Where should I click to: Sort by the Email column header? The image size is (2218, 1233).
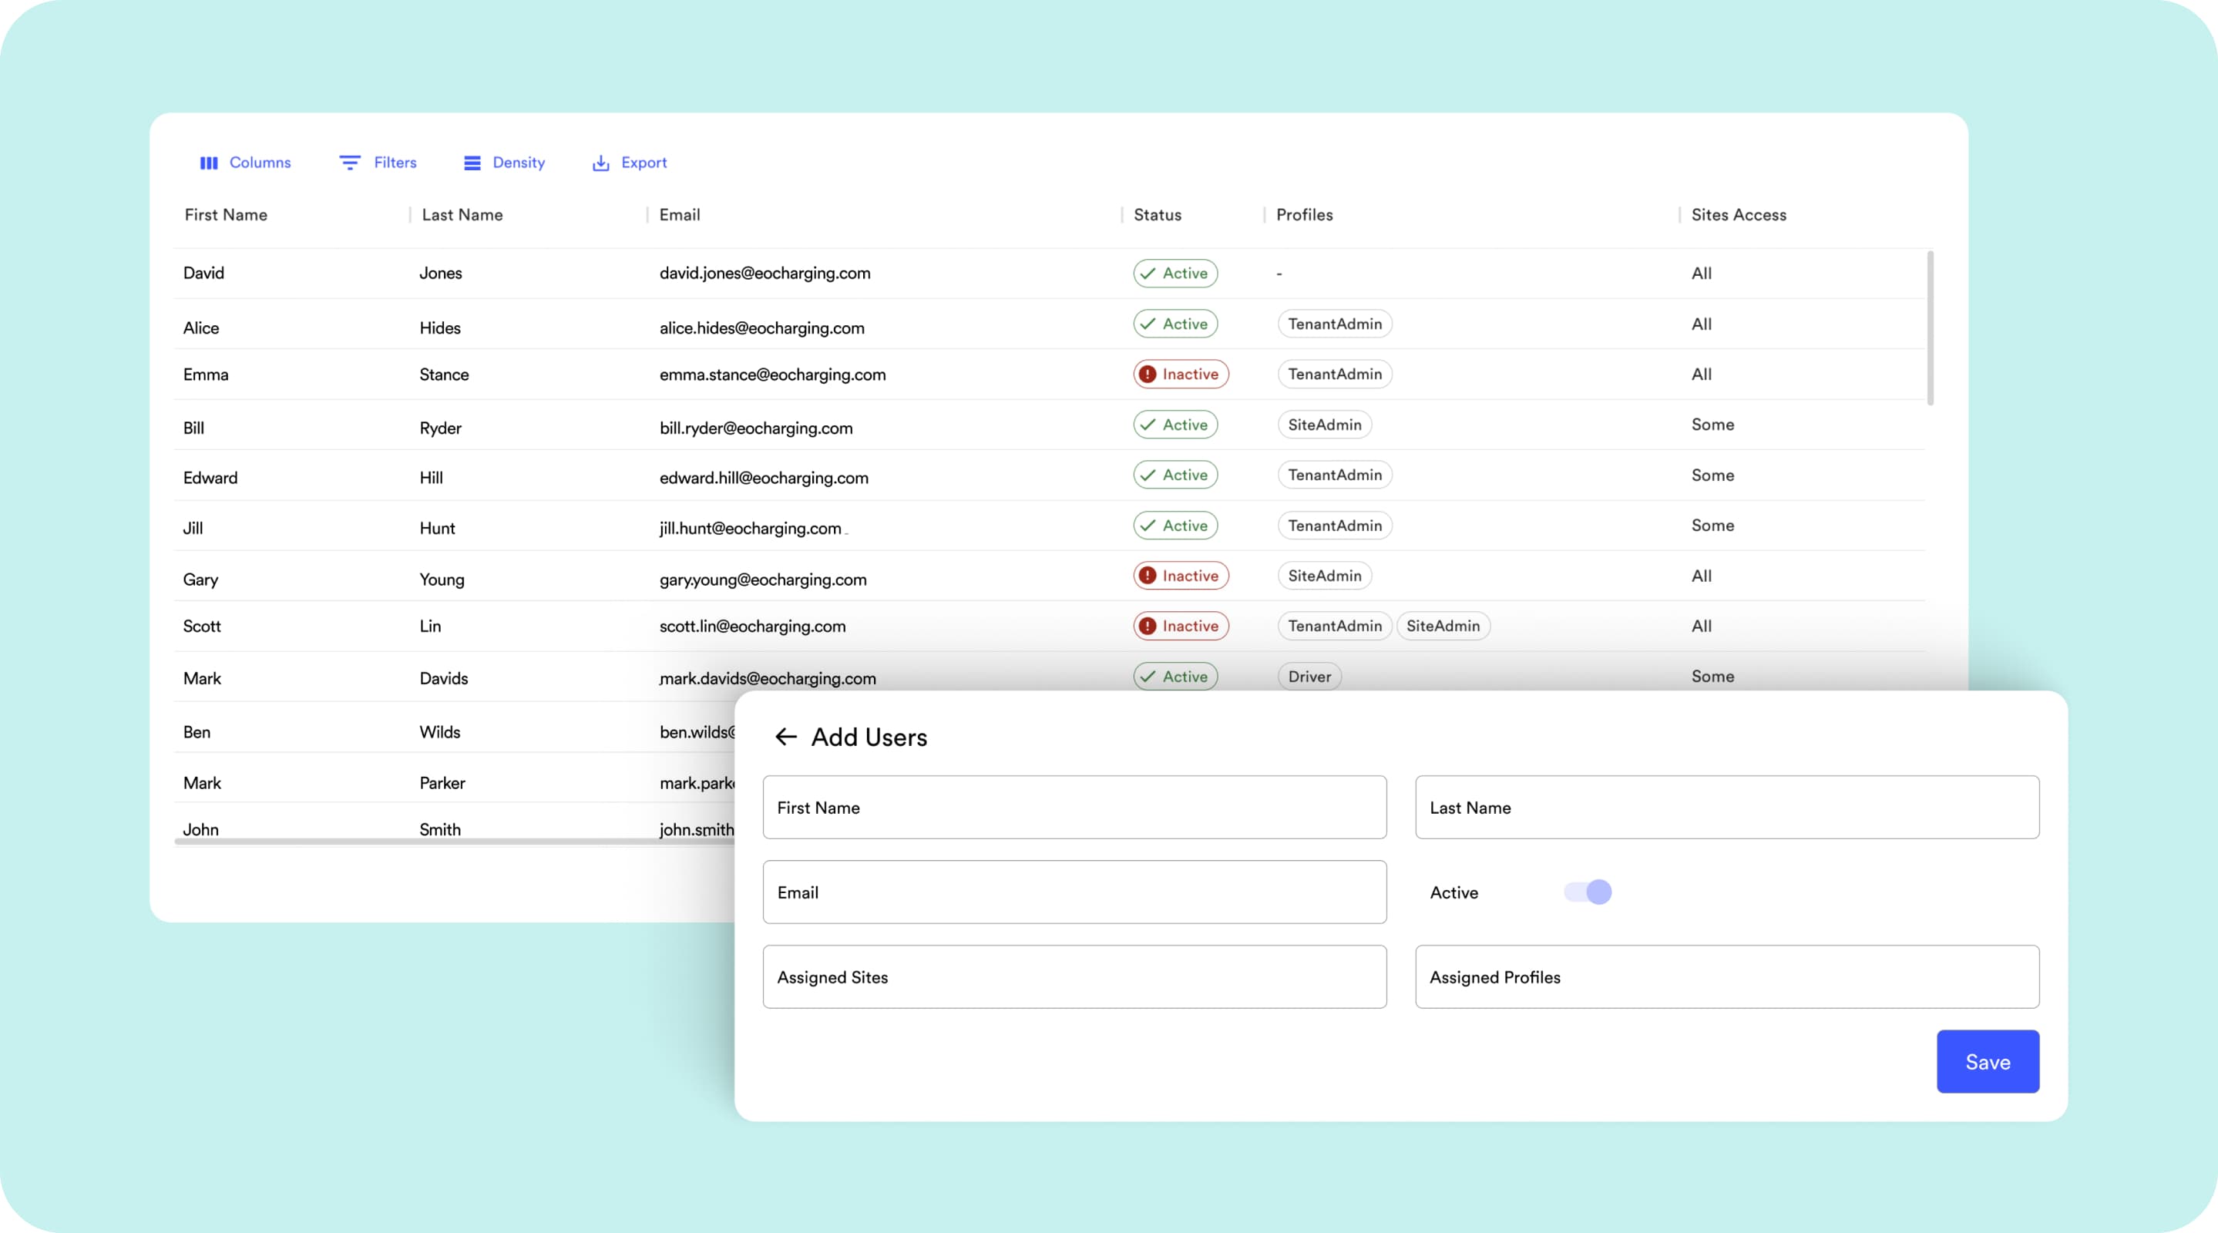[x=679, y=215]
